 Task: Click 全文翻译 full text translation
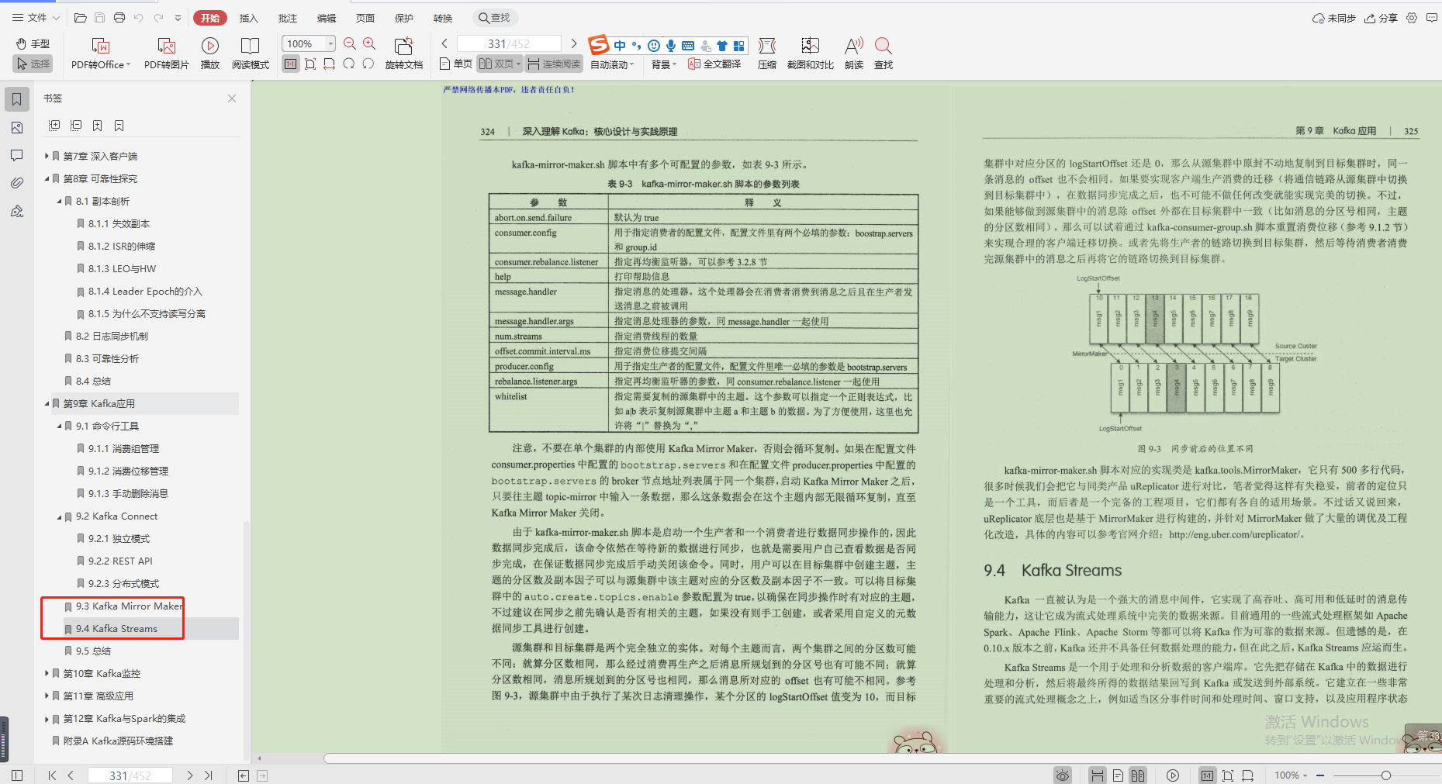(x=714, y=64)
